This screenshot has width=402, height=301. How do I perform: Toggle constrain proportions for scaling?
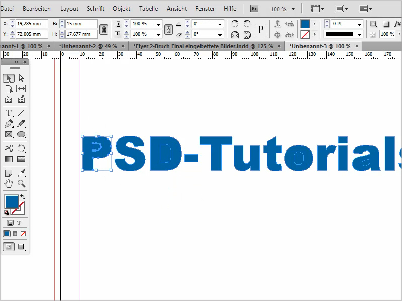[168, 29]
